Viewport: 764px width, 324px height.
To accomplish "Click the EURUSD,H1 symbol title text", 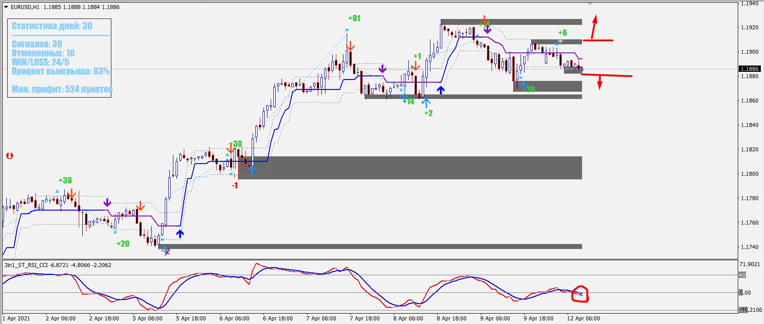I will click(25, 7).
